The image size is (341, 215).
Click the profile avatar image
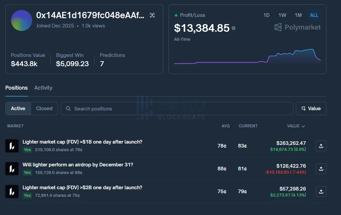click(x=22, y=21)
